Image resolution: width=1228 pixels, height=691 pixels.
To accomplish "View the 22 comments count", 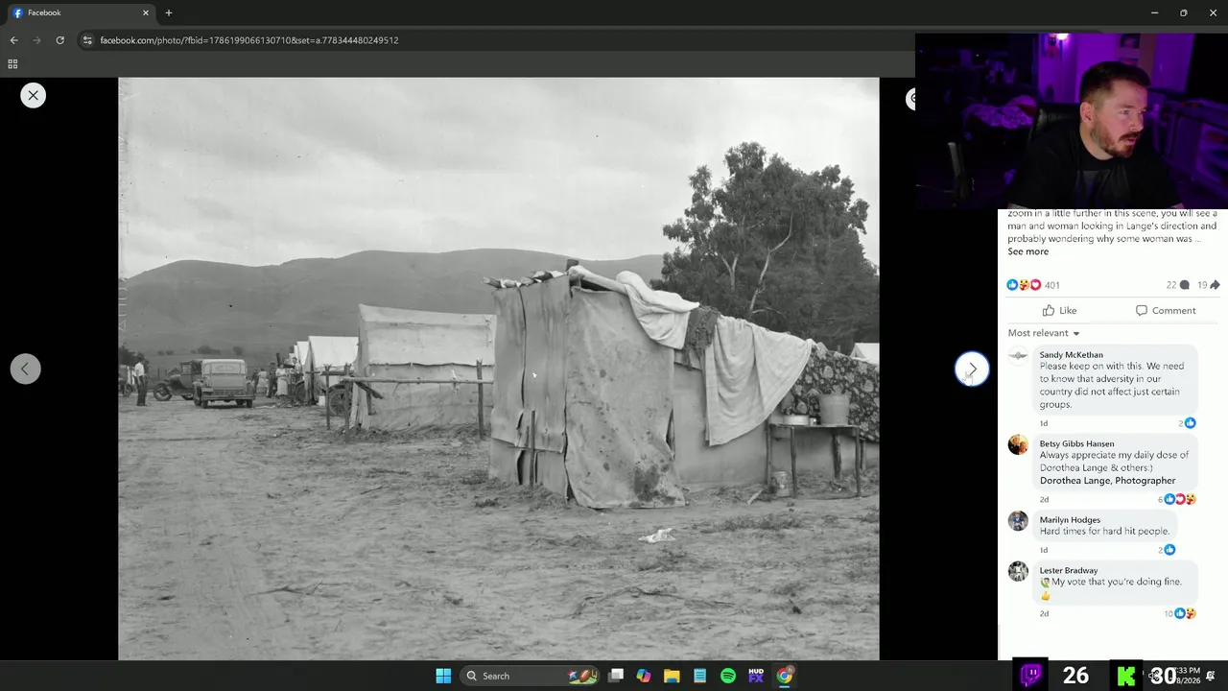I will (x=1177, y=285).
